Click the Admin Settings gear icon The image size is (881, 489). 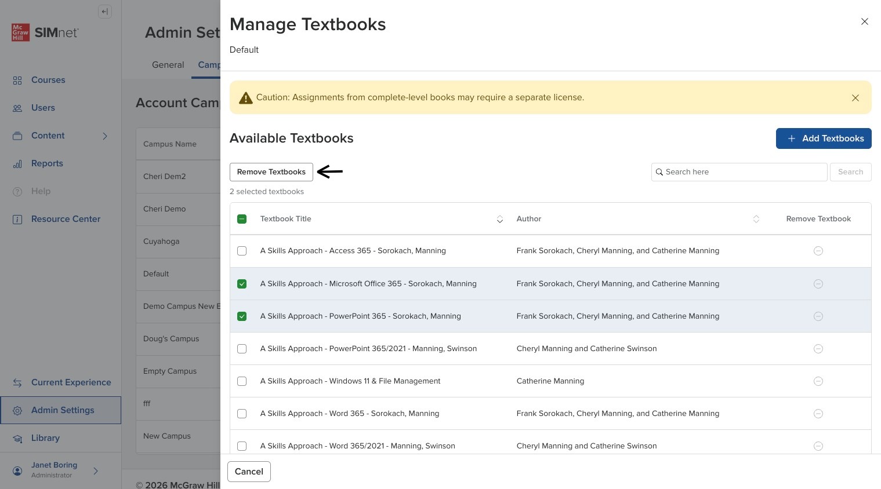click(17, 411)
